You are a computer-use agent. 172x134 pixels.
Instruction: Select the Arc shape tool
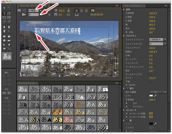coord(9,45)
